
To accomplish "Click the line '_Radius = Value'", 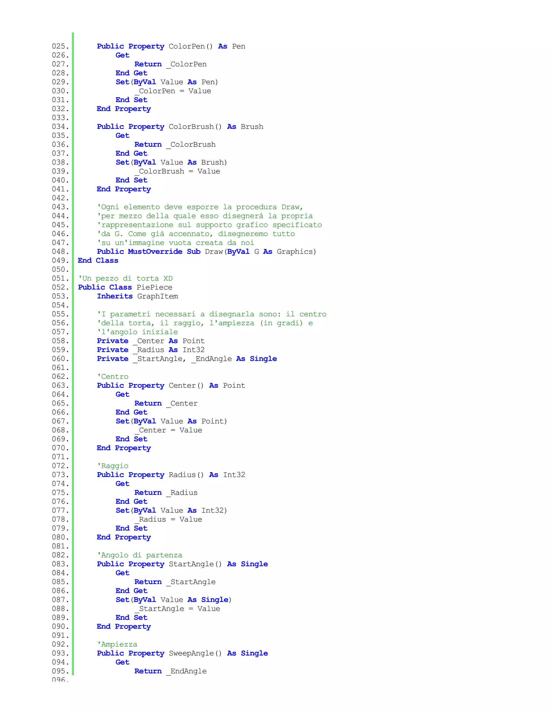I will coord(168,519).
